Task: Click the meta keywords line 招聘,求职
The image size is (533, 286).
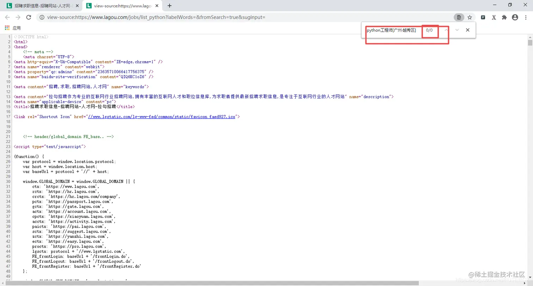Action: pyautogui.click(x=81, y=87)
